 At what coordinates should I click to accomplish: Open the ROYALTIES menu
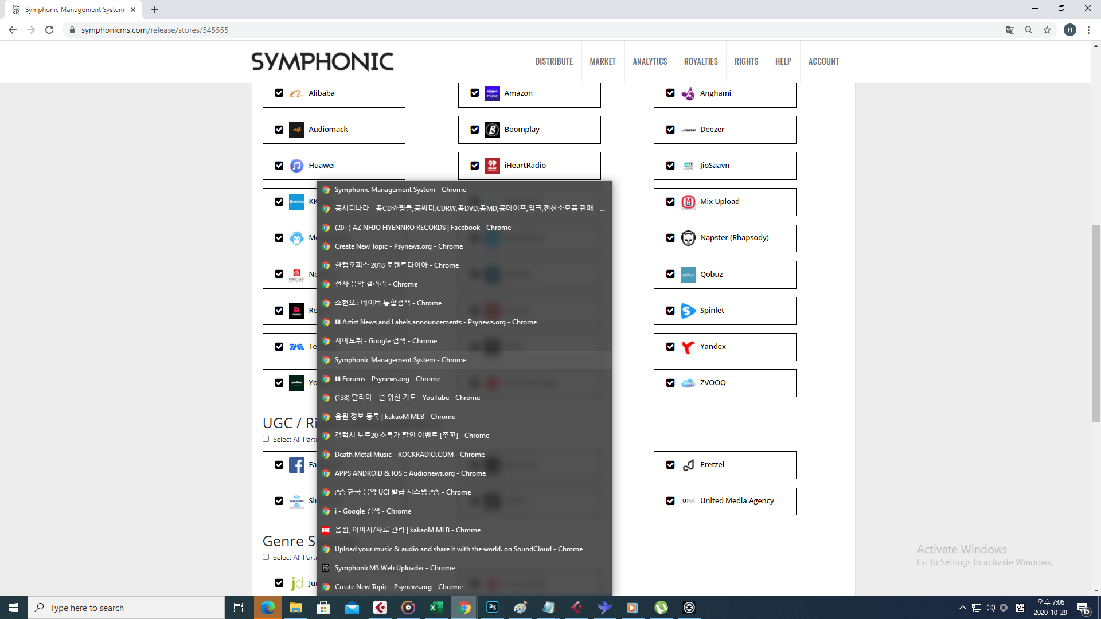pos(701,61)
